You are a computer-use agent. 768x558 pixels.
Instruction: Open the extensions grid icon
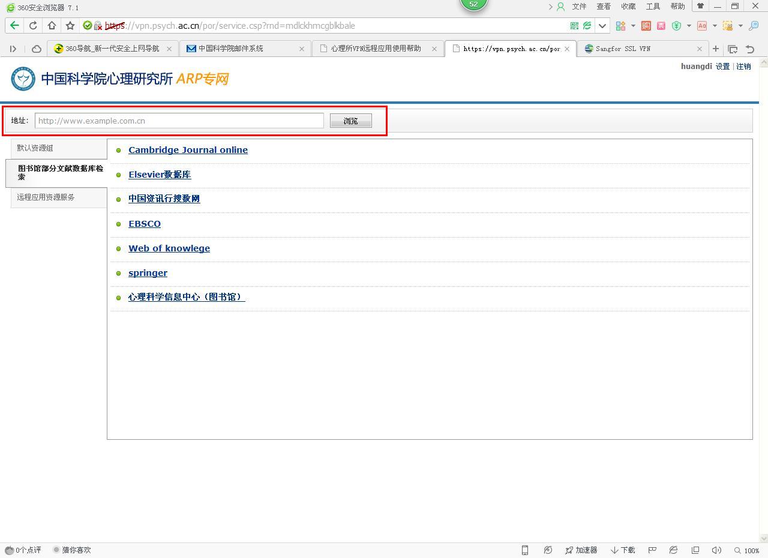620,26
